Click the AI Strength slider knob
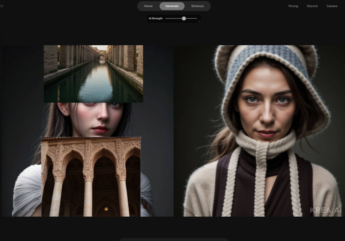The height and width of the screenshot is (241, 345). [184, 18]
